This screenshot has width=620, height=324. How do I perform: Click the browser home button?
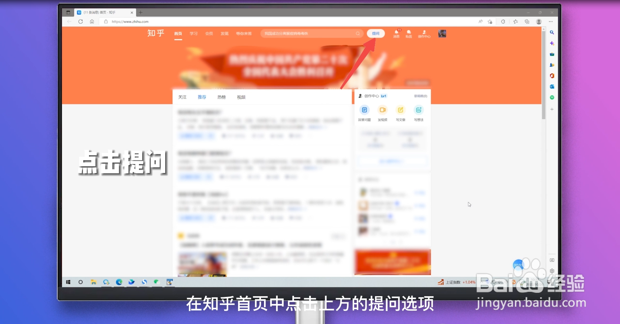(x=92, y=22)
